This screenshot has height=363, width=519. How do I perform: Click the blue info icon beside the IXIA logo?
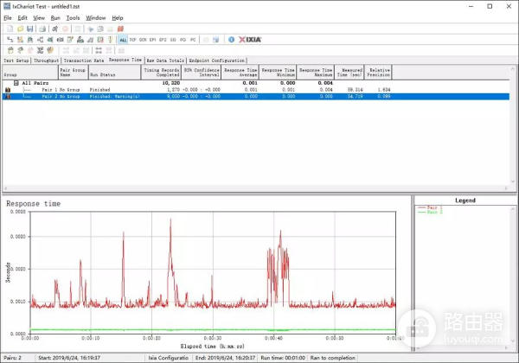(x=231, y=40)
